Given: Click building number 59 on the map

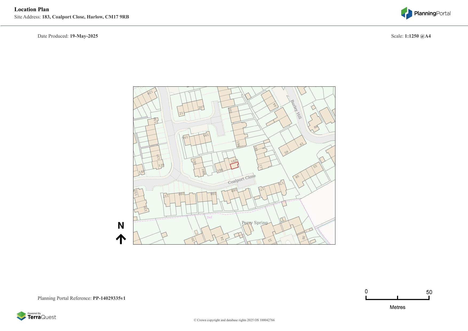Looking at the screenshot, I should pyautogui.click(x=286, y=153).
